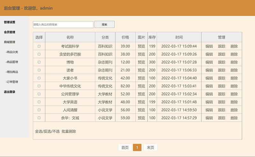Check the 余华：文城 row checkbox
Screen dimensions: 255x157
[39, 118]
